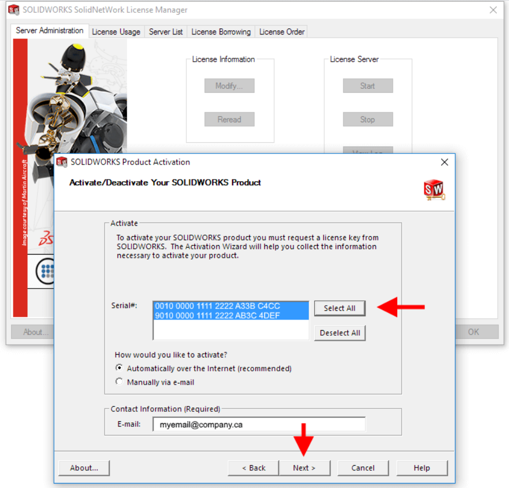
Task: Start the License Server
Action: pos(368,86)
